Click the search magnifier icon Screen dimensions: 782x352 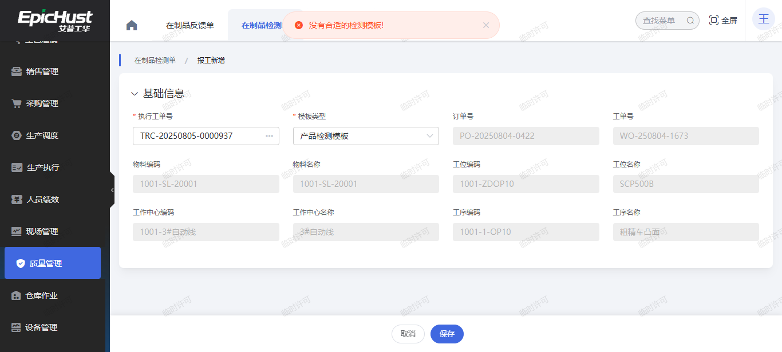(690, 21)
